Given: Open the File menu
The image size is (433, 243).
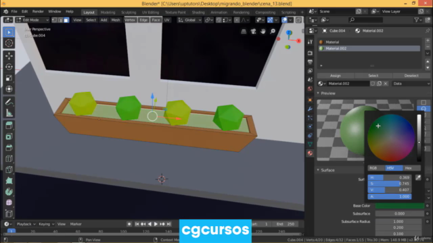Looking at the screenshot, I should (x=14, y=11).
